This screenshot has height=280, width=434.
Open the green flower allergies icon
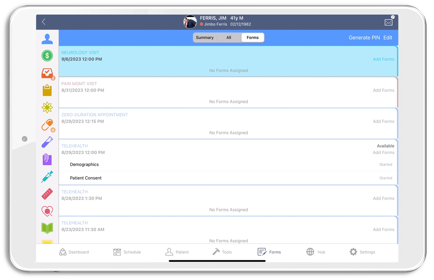47,107
